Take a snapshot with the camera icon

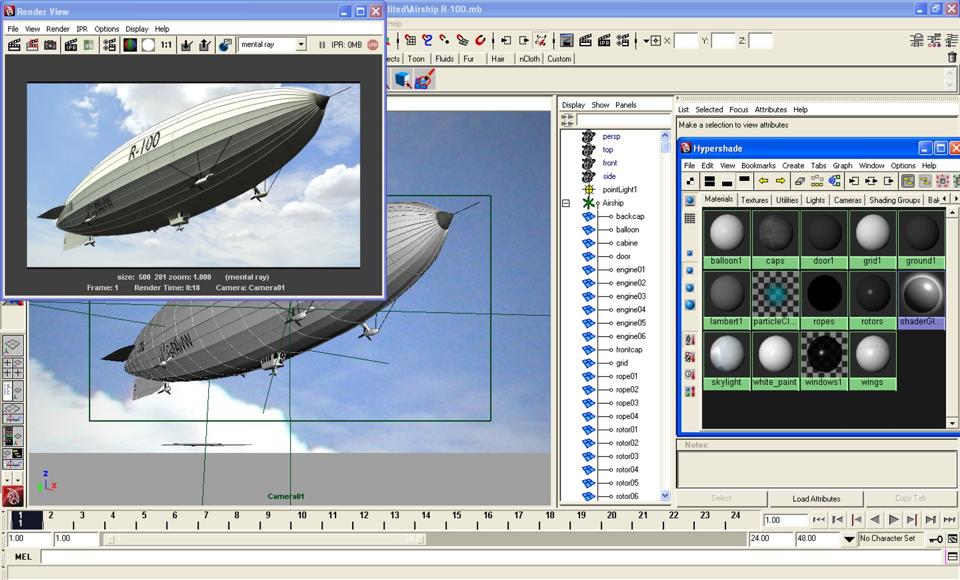pyautogui.click(x=50, y=45)
